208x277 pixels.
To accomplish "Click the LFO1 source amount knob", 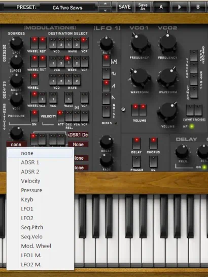I will [x=16, y=44].
